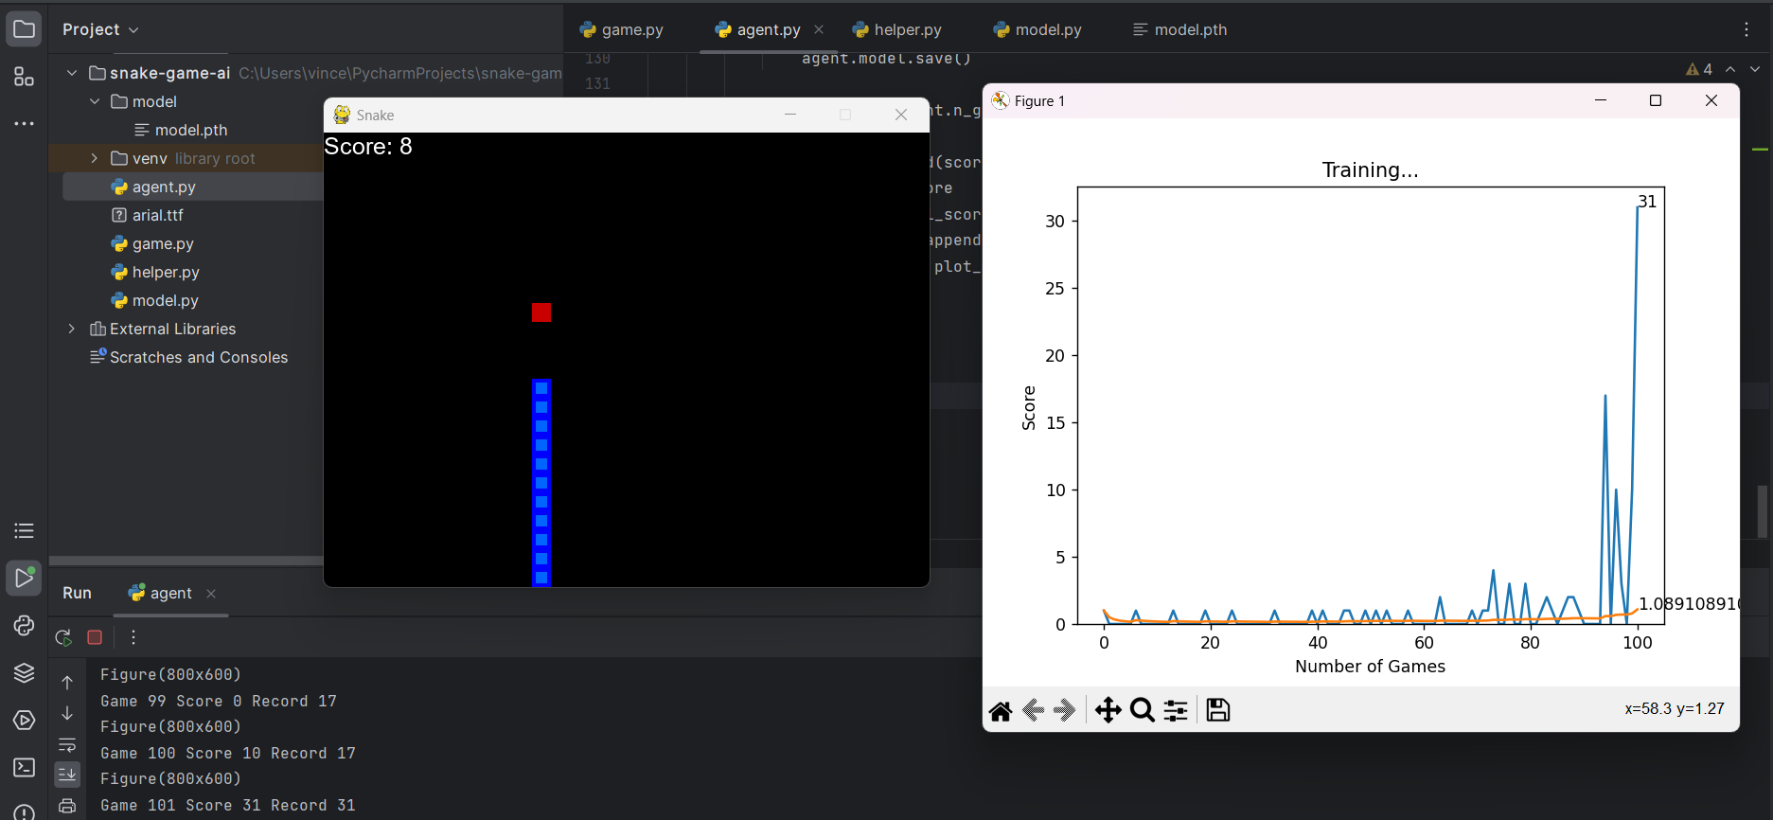Viewport: 1773px width, 820px height.
Task: Expand the venv library root folder
Action: [95, 158]
